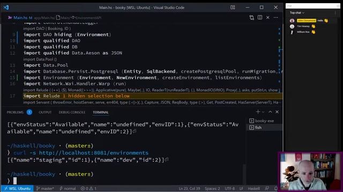The width and height of the screenshot is (343, 192).
Task: Open the notifications bell icon
Action: [x=275, y=188]
